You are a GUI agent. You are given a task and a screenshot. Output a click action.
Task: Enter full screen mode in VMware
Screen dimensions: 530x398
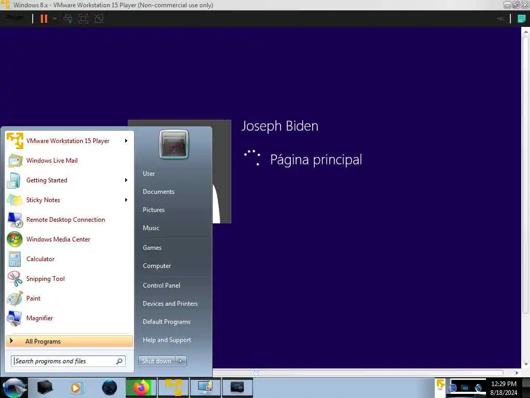[x=83, y=19]
